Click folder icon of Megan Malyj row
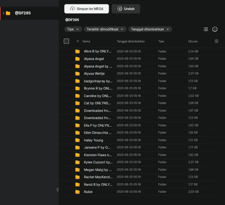Image resolution: width=225 pixels, height=205 pixels. point(78,170)
